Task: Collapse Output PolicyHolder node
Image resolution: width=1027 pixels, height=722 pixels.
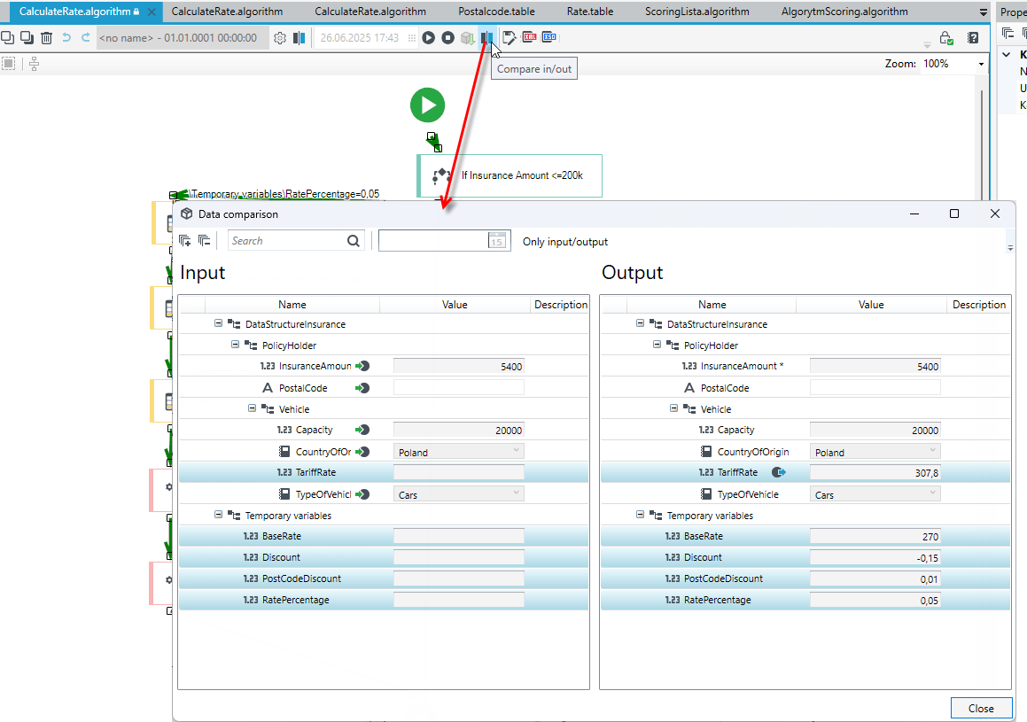Action: [657, 345]
